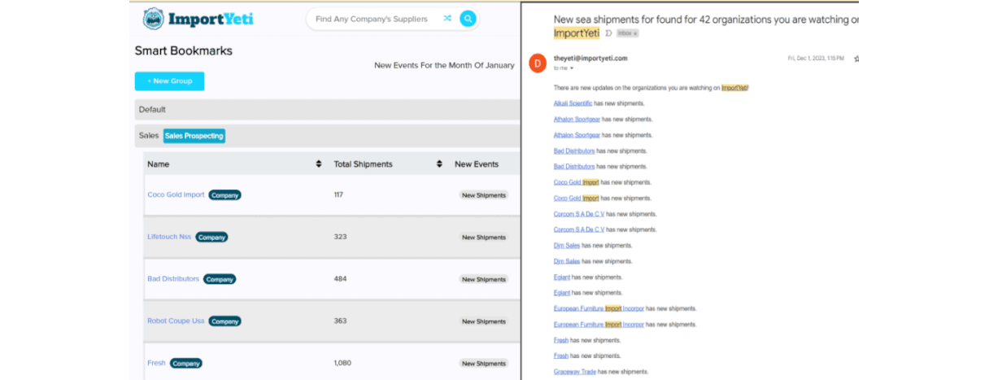Open Bad Distributors in bookmarks table
989x380 pixels.
click(x=173, y=279)
